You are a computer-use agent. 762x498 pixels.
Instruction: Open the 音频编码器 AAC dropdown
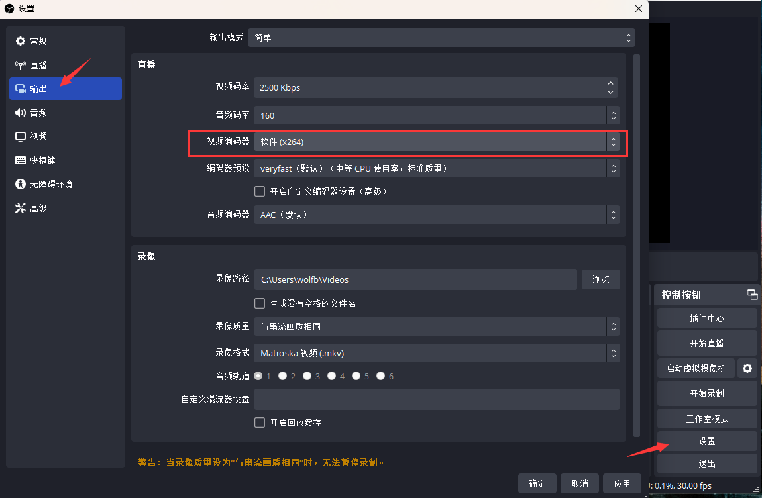437,215
